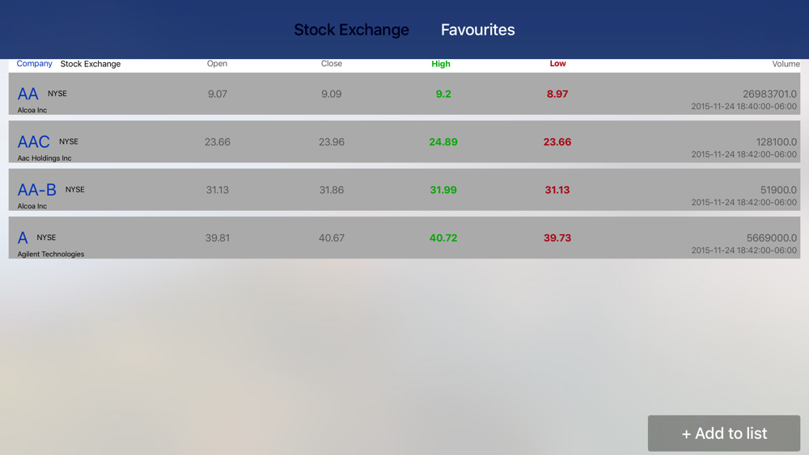Click the Agilent close price 40.67
The width and height of the screenshot is (809, 455).
tap(331, 238)
